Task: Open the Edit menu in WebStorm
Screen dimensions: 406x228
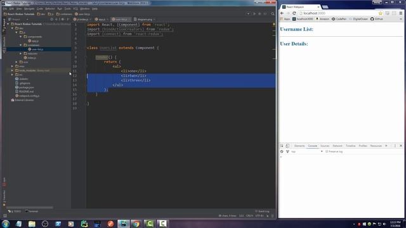Action: (x=11, y=9)
